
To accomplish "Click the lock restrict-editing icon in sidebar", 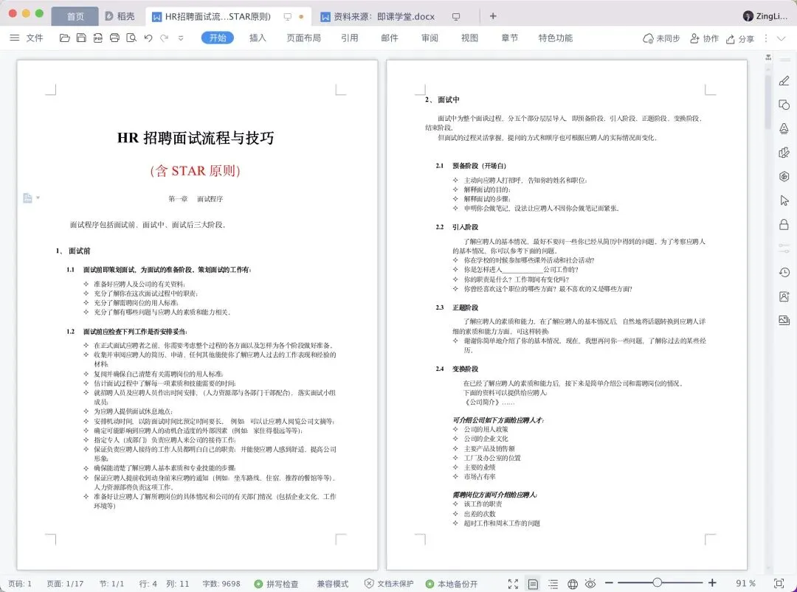I will click(x=784, y=224).
